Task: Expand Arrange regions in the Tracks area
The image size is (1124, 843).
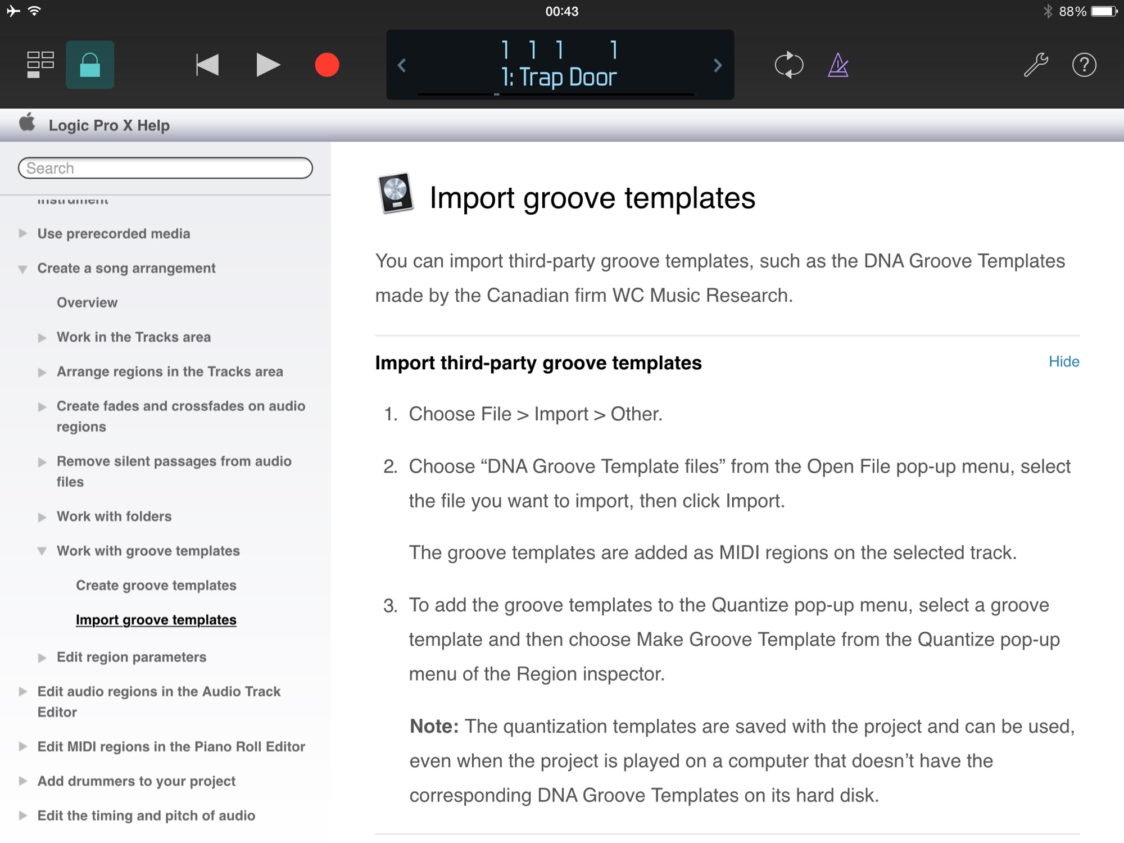Action: (42, 372)
